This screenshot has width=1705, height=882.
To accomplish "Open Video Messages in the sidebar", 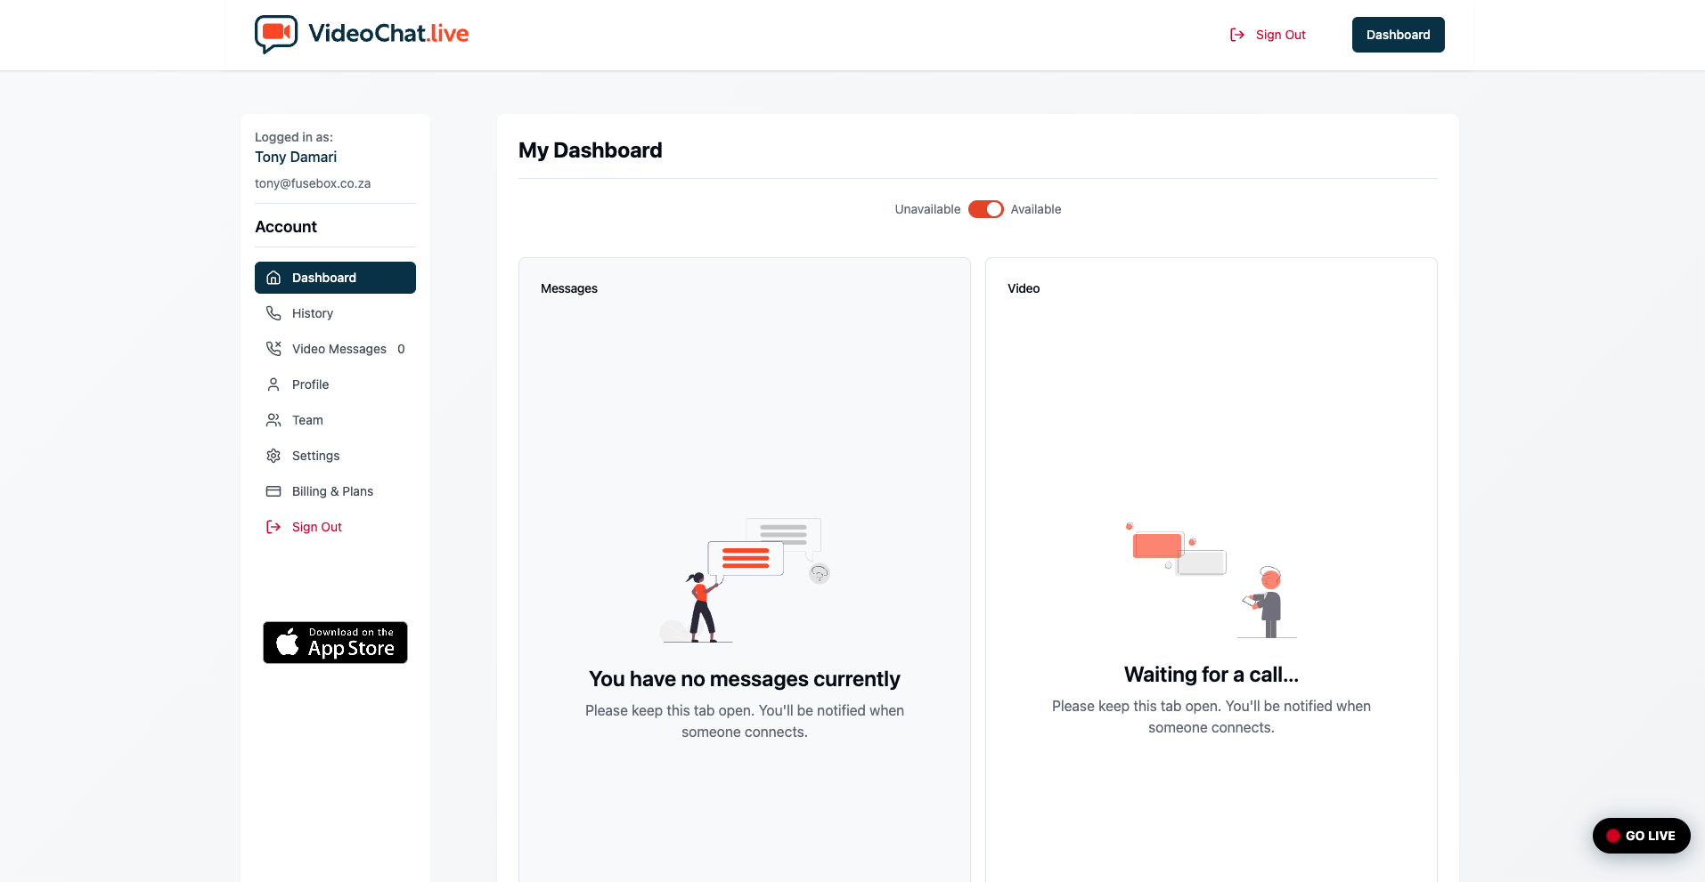I will tap(335, 349).
